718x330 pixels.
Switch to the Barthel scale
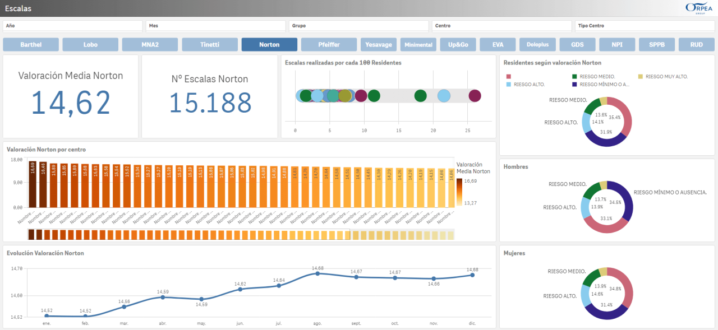click(x=30, y=44)
